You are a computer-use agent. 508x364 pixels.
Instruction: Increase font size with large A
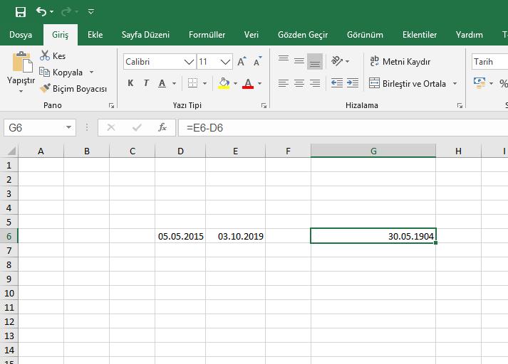(x=242, y=61)
